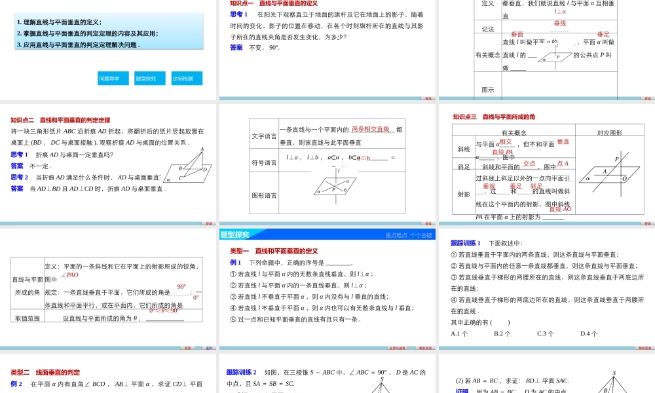Click the 跟踪训练 2 label

(x=242, y=373)
